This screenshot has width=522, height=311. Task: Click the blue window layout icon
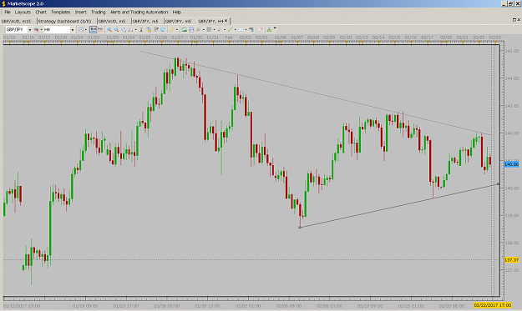point(191,29)
